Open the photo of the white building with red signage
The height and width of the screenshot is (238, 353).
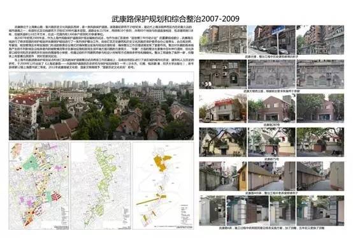pyautogui.click(x=223, y=108)
